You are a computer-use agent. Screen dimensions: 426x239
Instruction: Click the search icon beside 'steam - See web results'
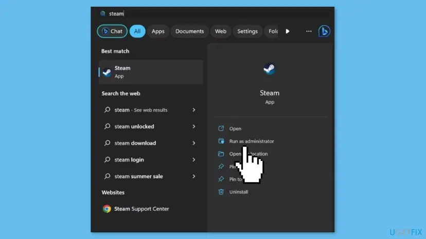coord(108,110)
